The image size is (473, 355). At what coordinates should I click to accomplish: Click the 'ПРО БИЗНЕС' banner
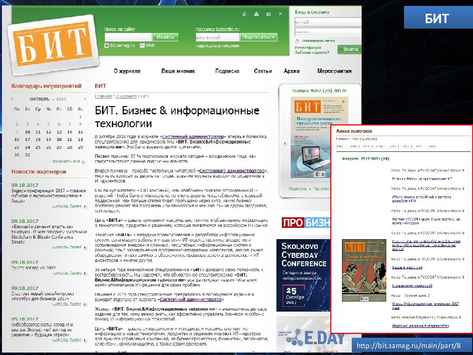point(306,223)
